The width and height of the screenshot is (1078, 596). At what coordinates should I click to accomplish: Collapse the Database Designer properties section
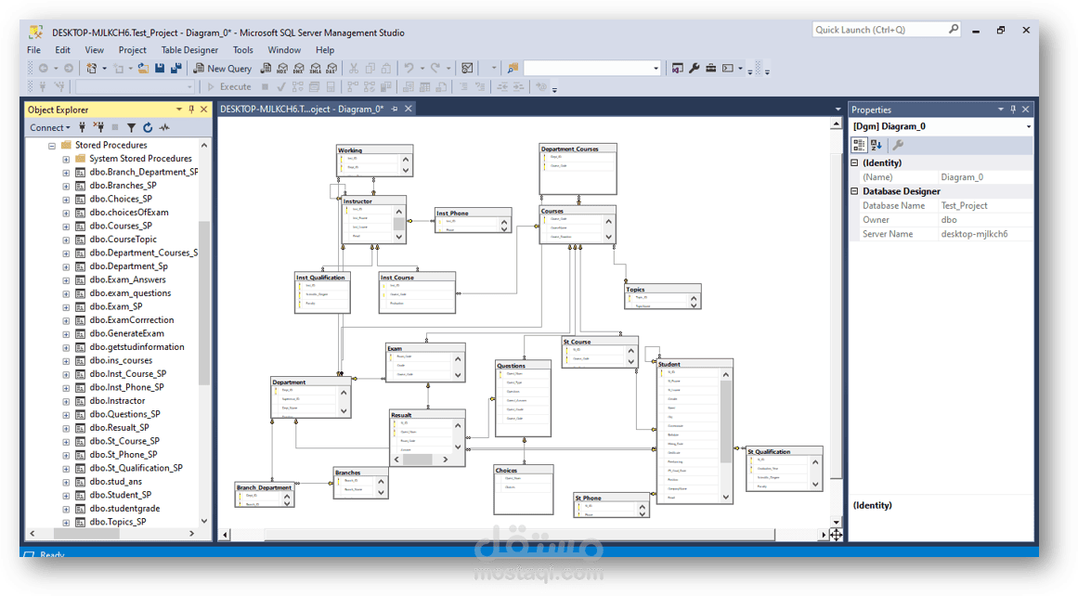(854, 191)
